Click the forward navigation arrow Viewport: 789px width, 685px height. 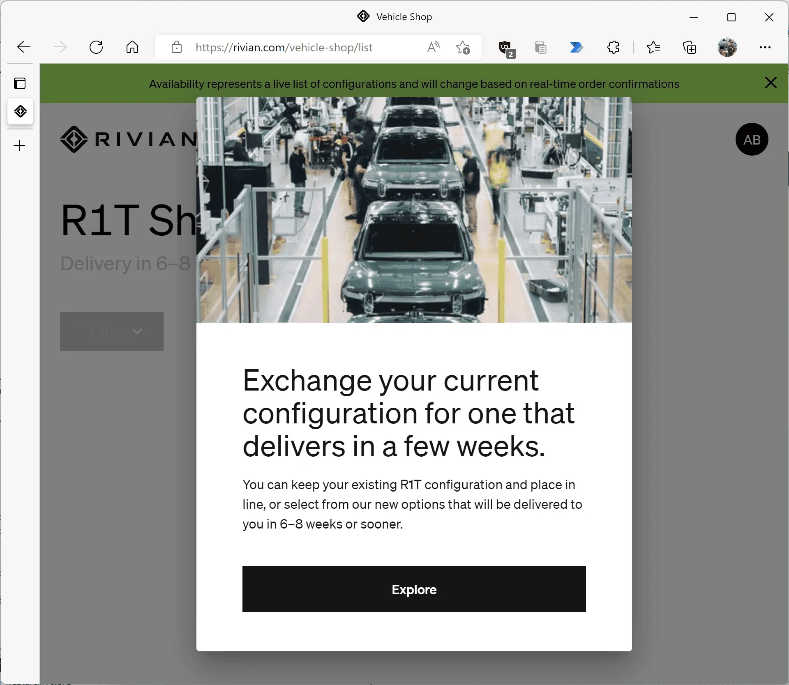(60, 47)
